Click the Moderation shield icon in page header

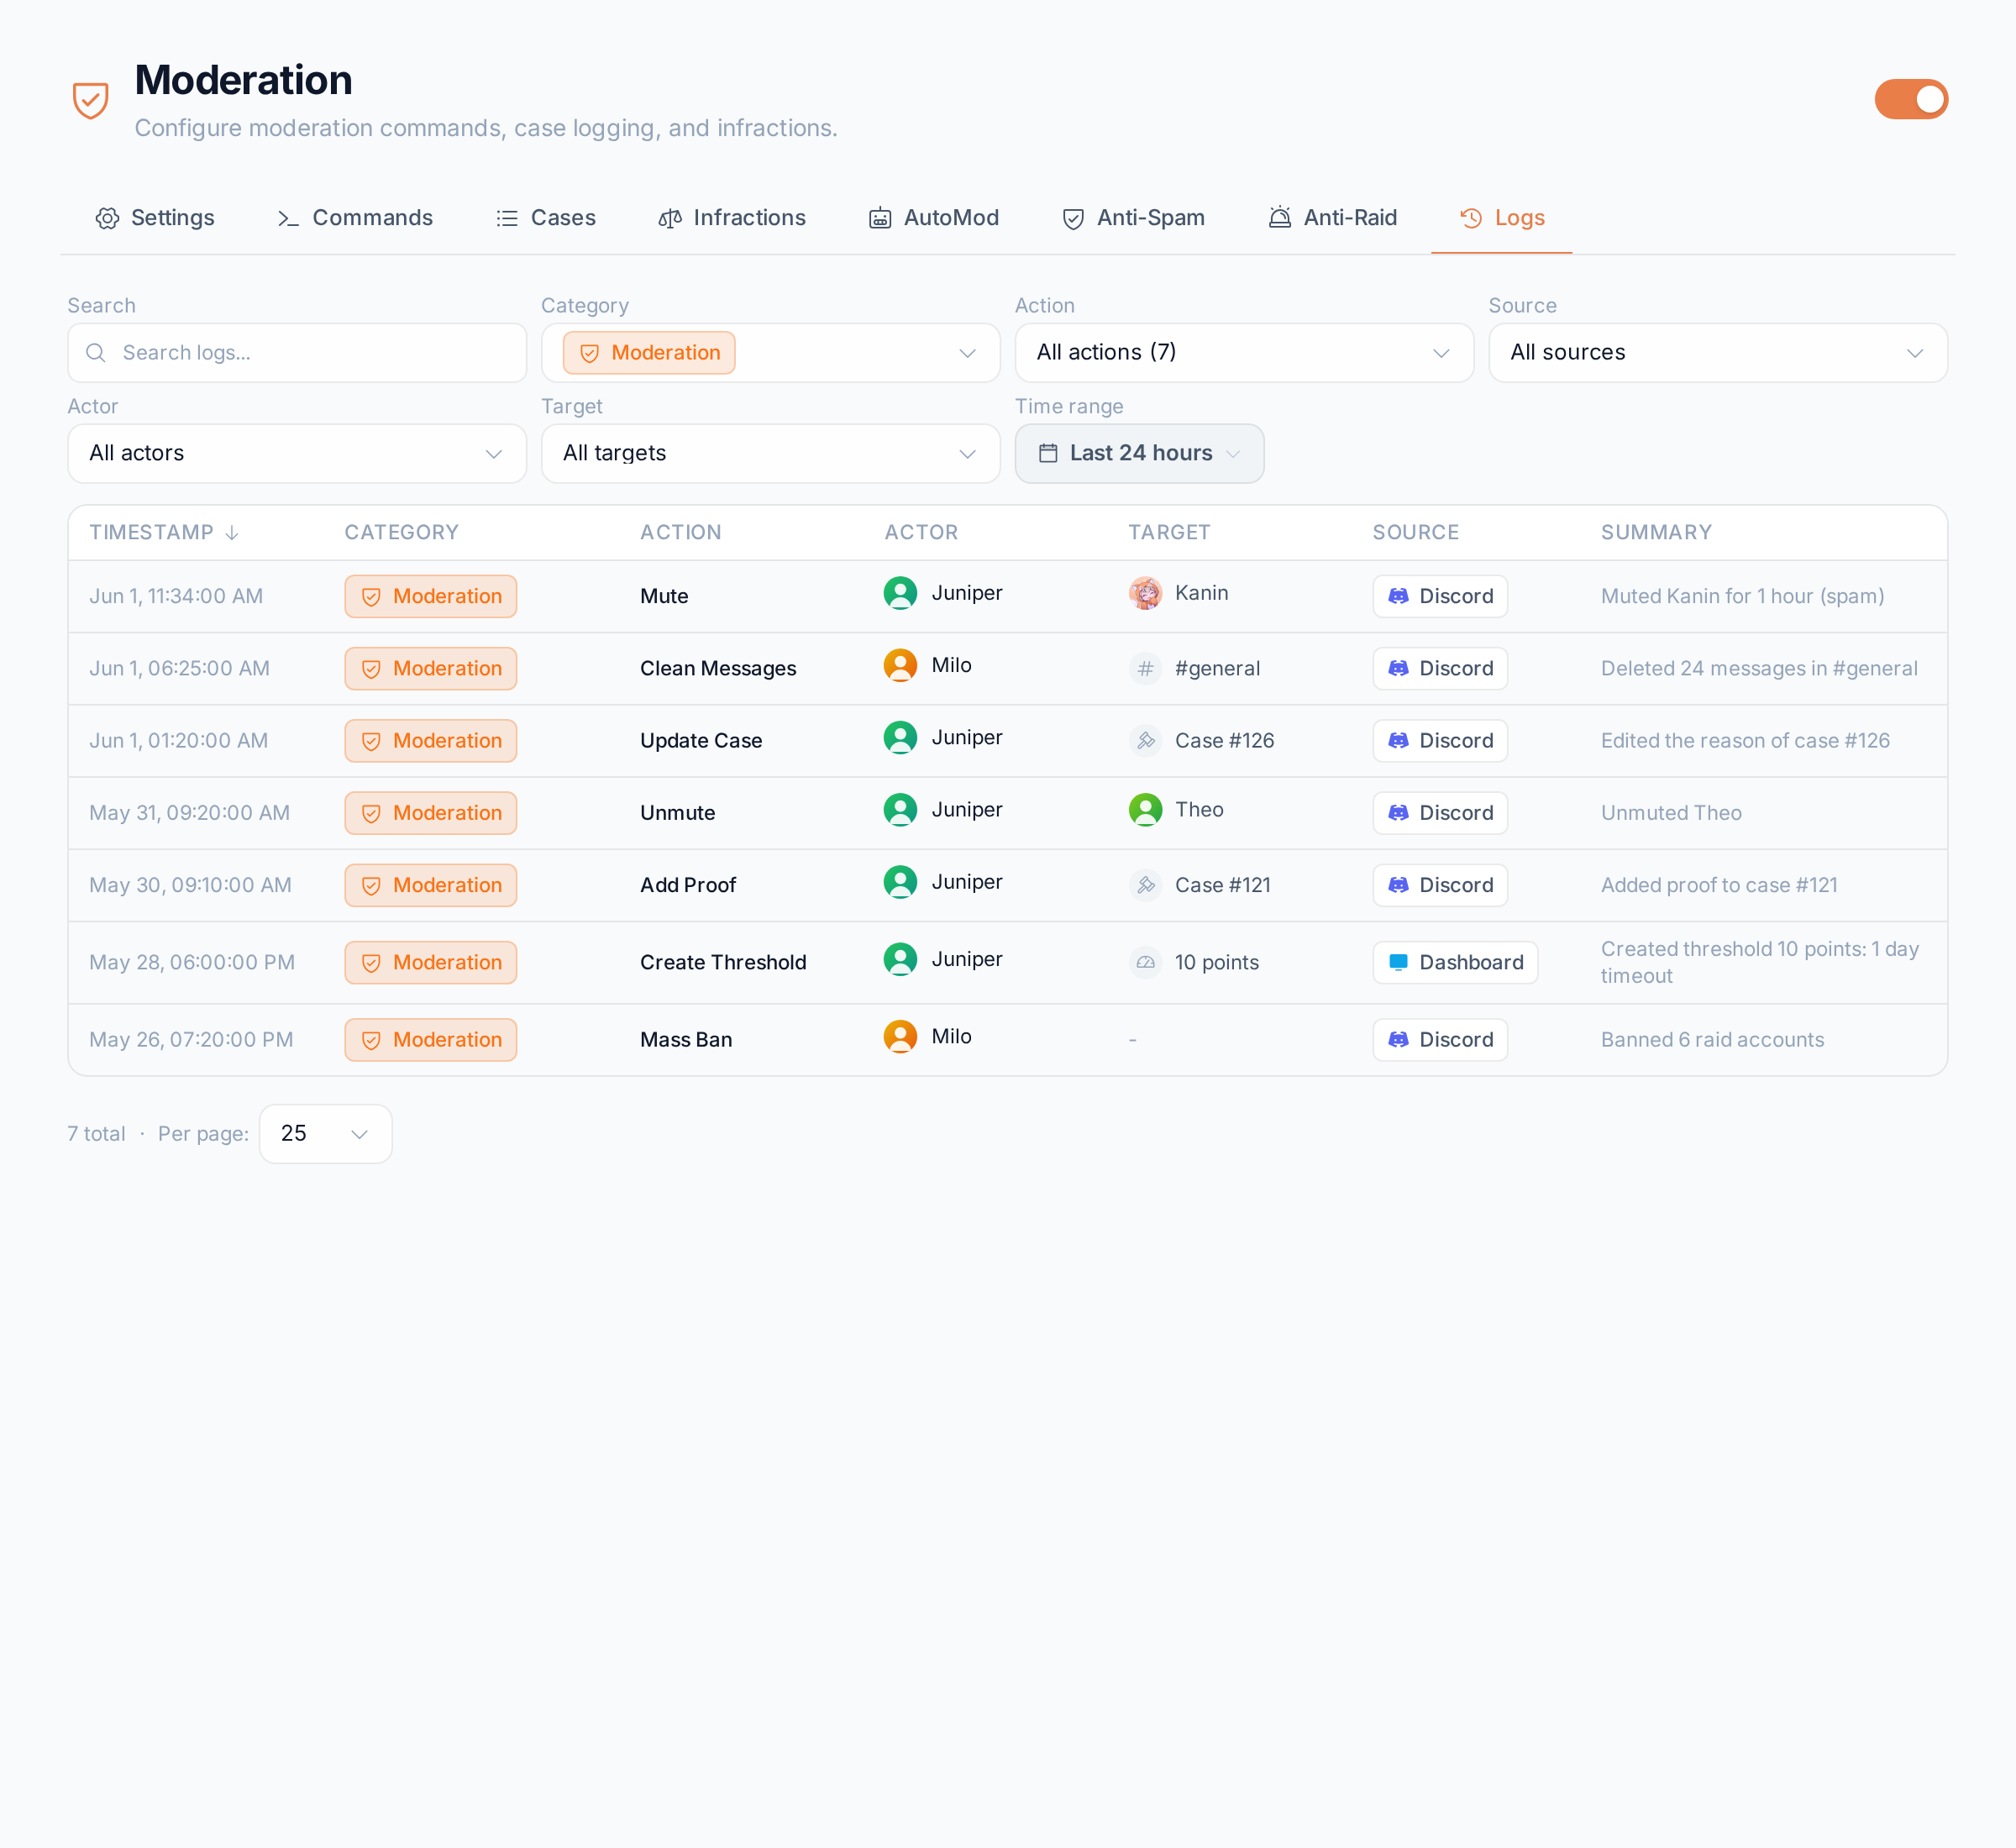coord(91,100)
